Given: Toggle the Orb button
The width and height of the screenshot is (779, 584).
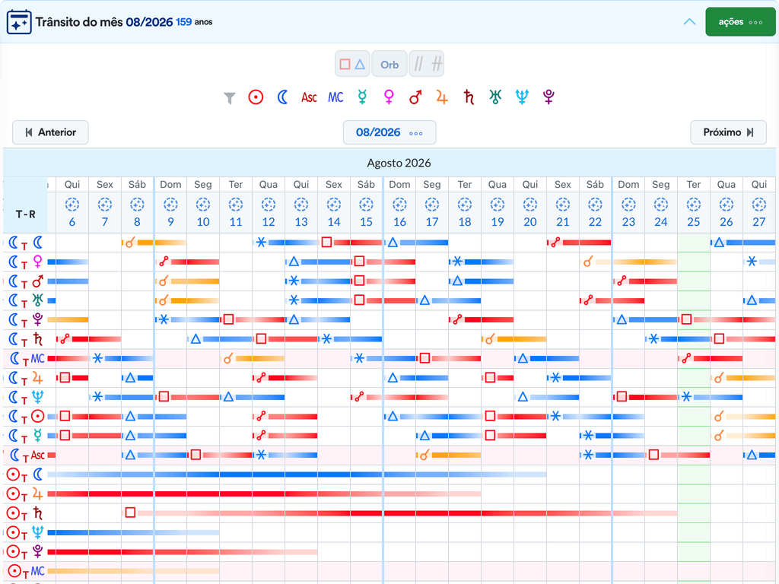Looking at the screenshot, I should (389, 64).
